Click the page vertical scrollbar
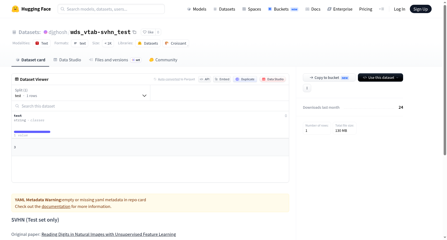Image resolution: width=447 pixels, height=240 pixels. 445,80
